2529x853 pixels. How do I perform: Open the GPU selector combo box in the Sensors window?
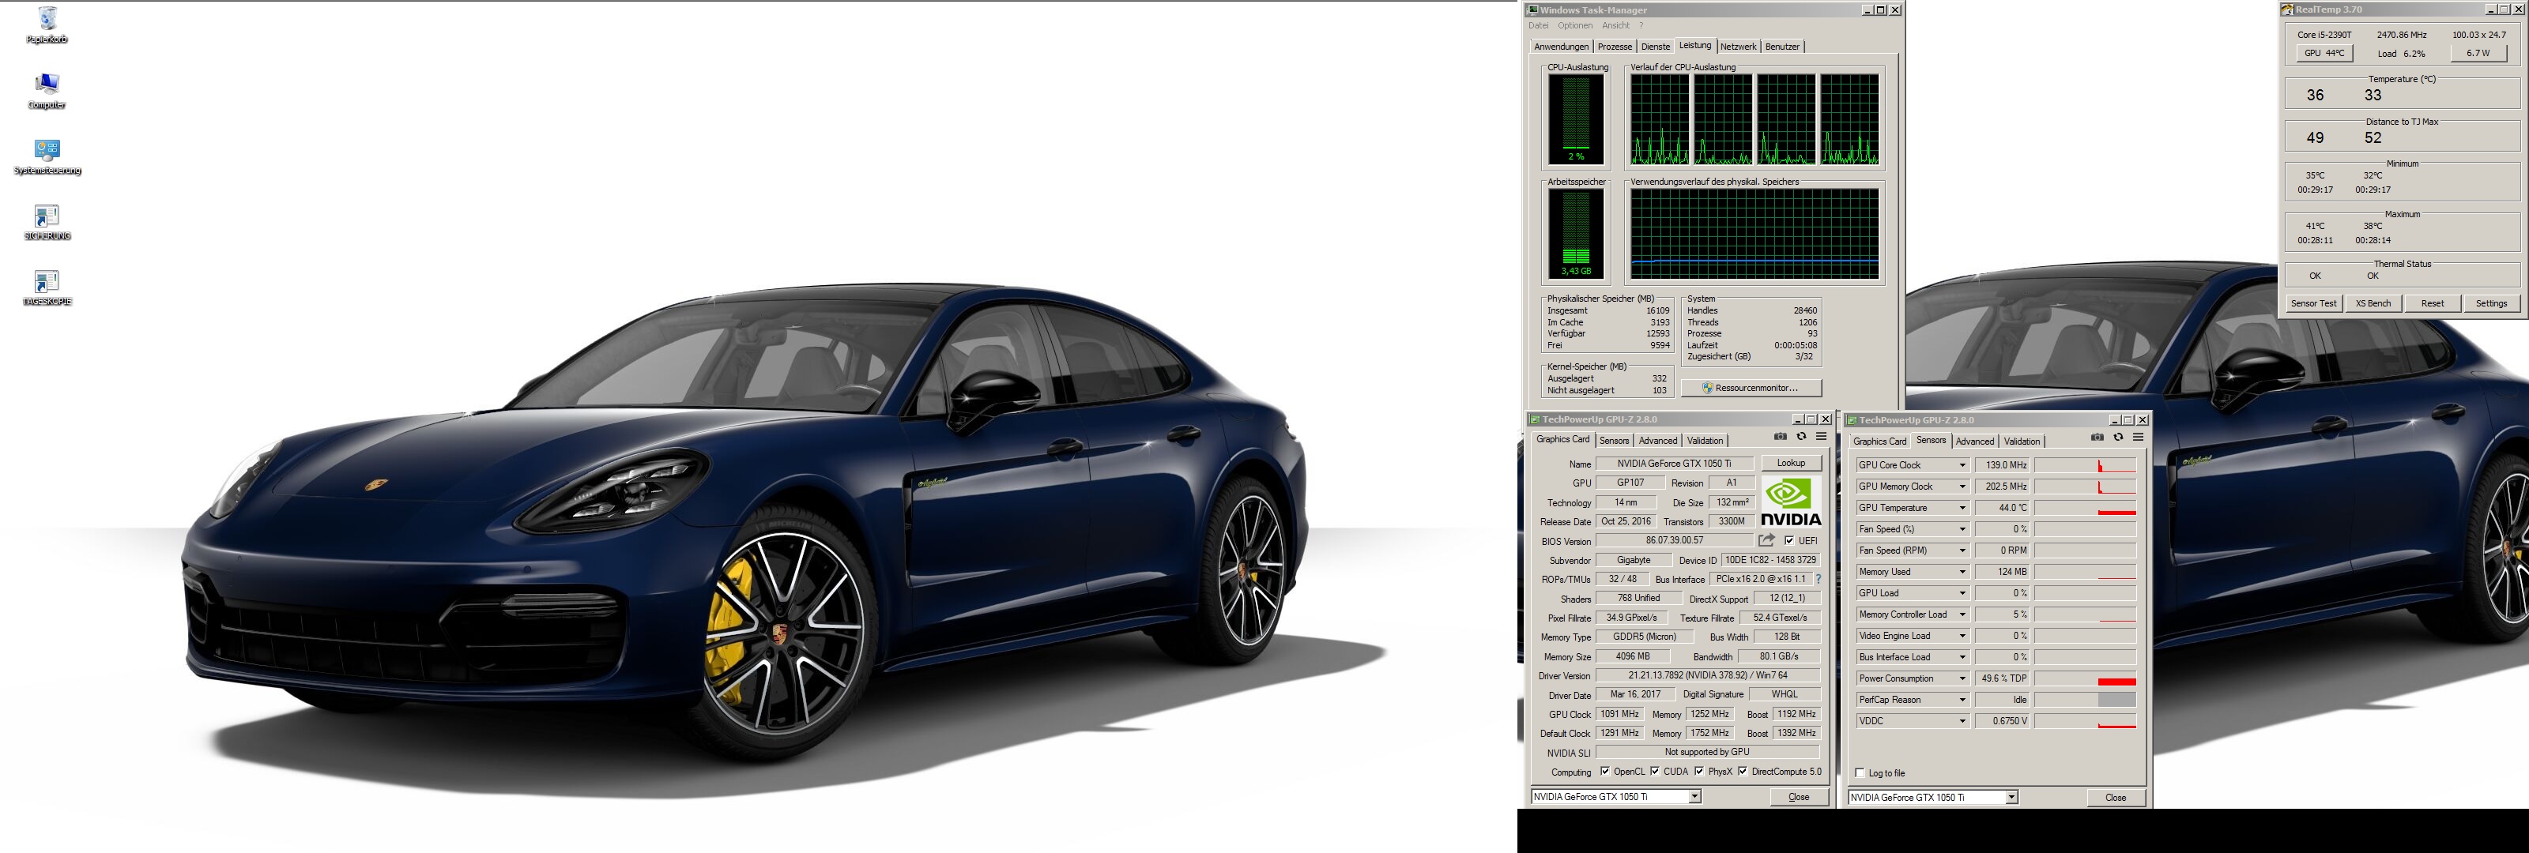tap(2011, 797)
